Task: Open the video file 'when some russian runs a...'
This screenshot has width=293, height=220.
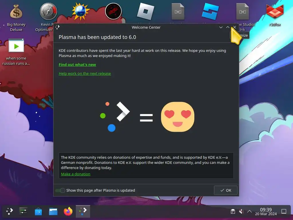Action: pyautogui.click(x=16, y=46)
